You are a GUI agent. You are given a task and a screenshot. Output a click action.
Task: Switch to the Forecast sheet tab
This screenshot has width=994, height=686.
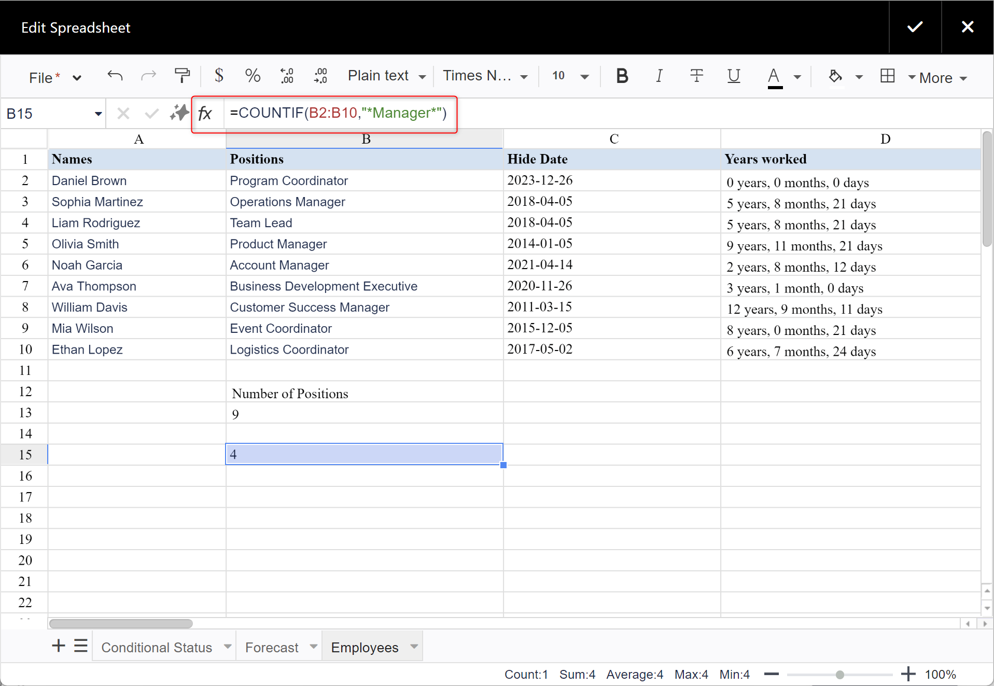[x=272, y=647]
